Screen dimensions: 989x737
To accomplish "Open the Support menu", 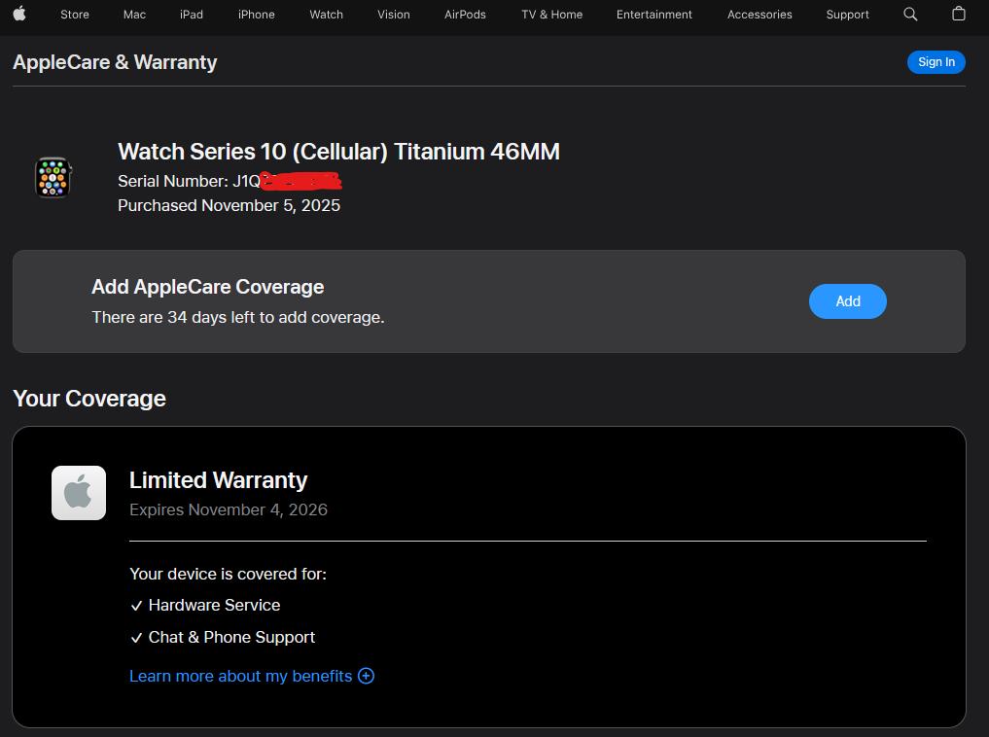I will pyautogui.click(x=847, y=15).
